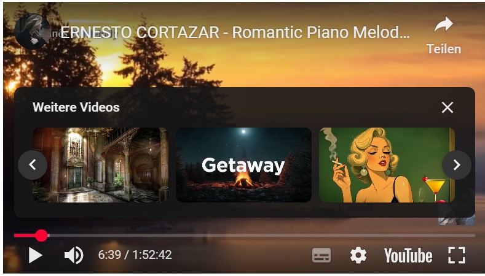Click the grey unplayed part of progress bar

pos(261,236)
